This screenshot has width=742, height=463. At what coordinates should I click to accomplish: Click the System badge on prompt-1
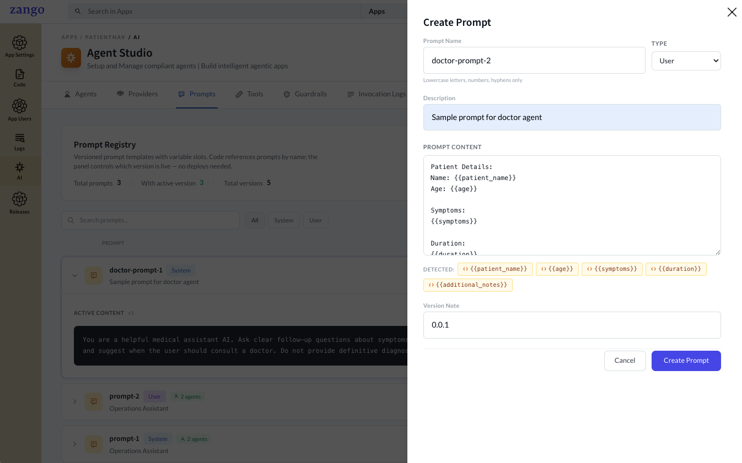(158, 439)
